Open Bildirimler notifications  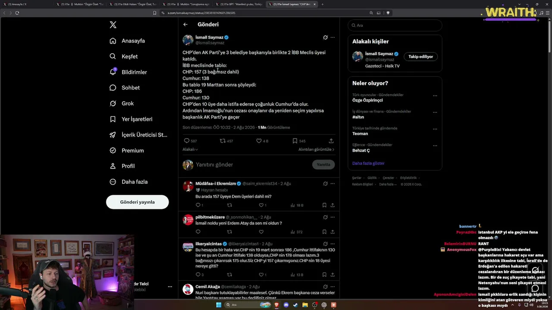tap(128, 72)
